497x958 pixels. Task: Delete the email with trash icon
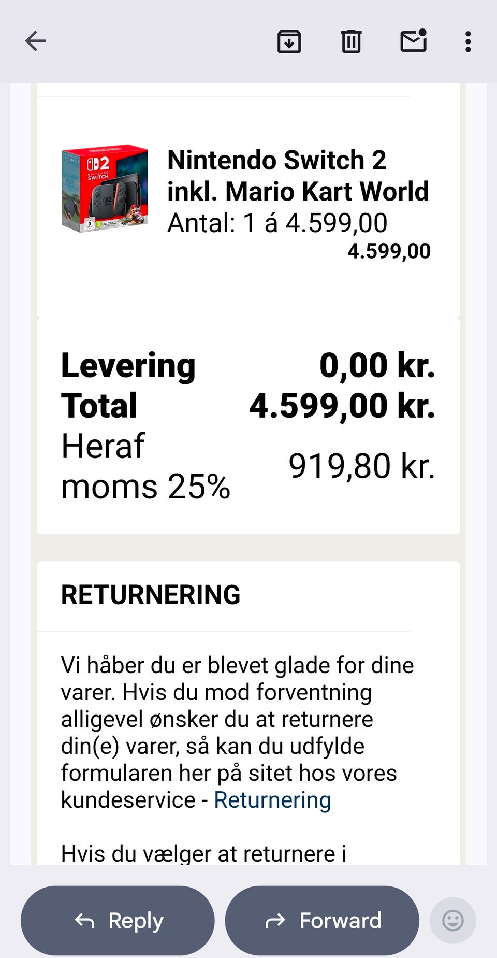point(351,41)
